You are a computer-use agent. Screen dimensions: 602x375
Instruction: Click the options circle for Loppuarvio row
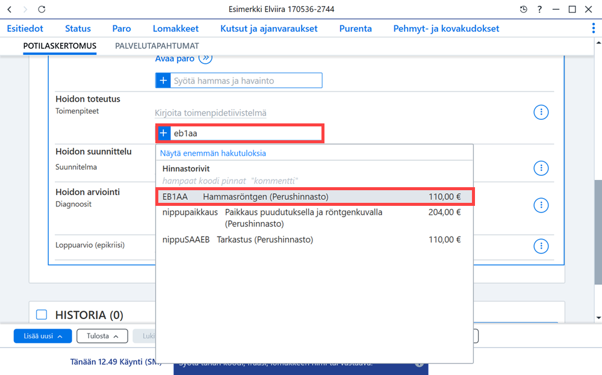(541, 246)
